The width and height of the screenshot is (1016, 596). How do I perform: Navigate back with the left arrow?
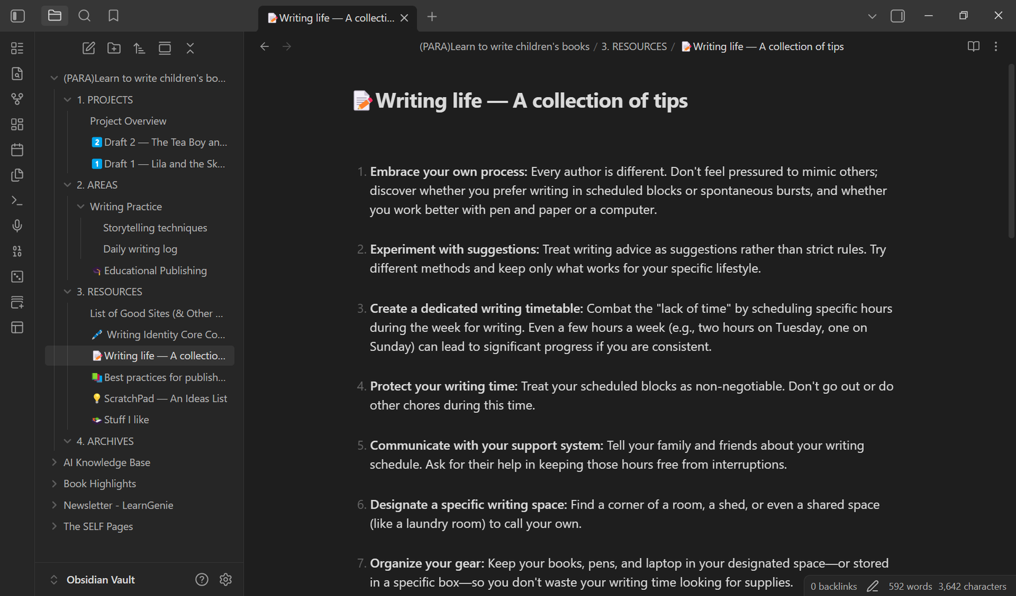264,46
